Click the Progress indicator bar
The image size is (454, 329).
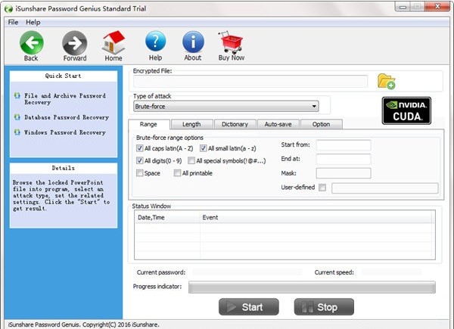(x=312, y=287)
